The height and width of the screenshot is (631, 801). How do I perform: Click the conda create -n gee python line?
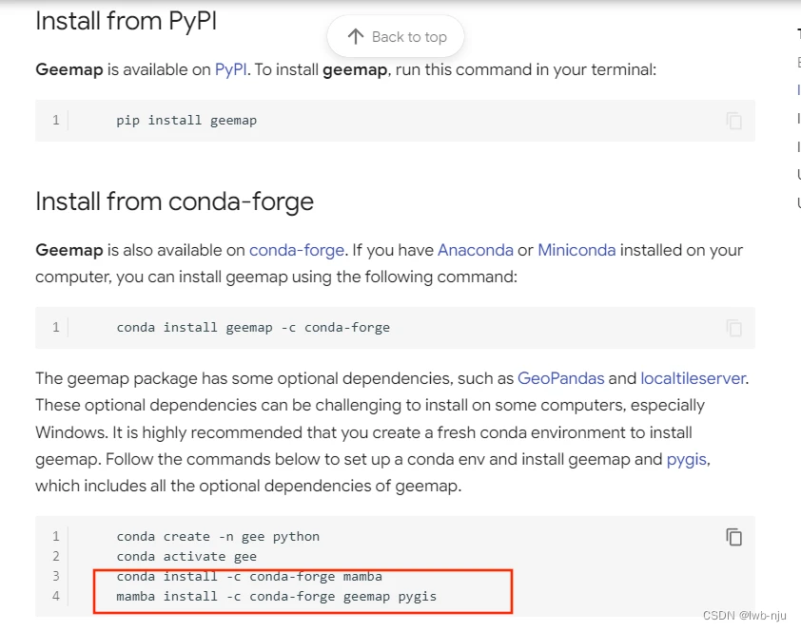tap(218, 536)
